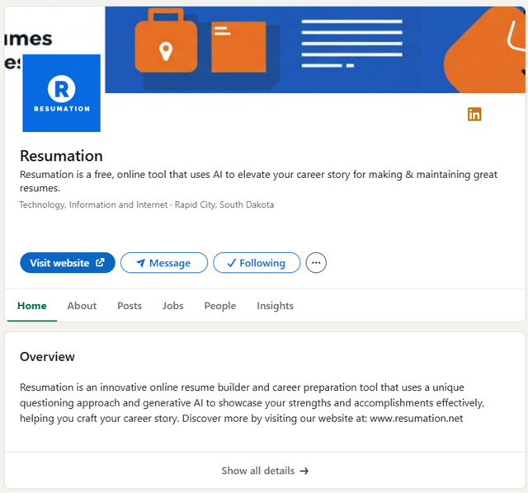This screenshot has height=493, width=528.
Task: Go to the Jobs tab
Action: [172, 306]
